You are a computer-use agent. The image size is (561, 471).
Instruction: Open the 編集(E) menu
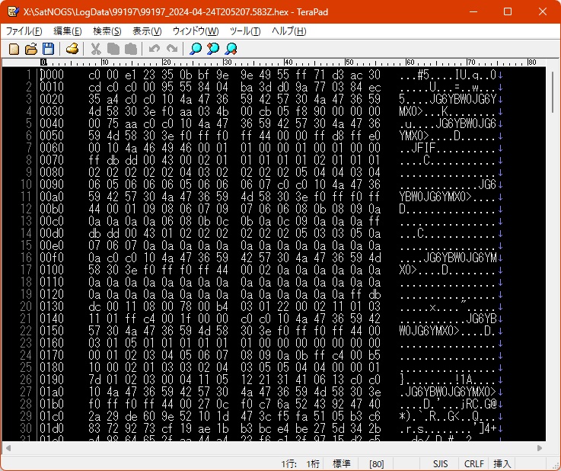click(68, 31)
